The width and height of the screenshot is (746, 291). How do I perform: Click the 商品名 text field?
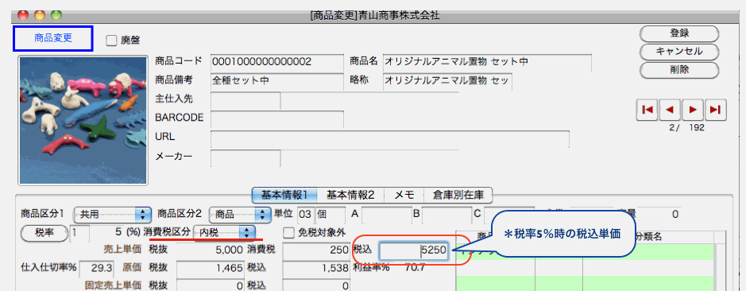coord(487,62)
